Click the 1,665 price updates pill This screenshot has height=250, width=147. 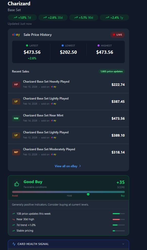click(x=111, y=71)
